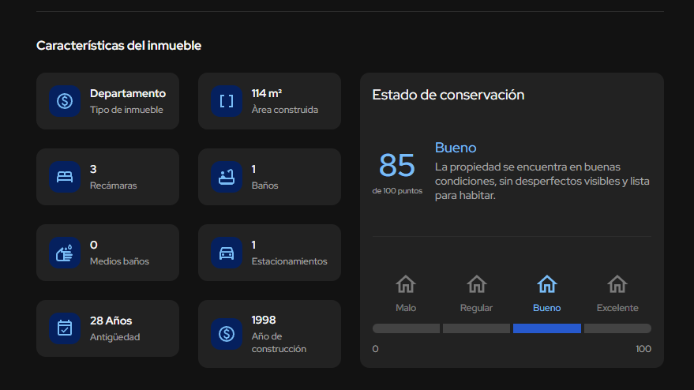Click the brackets icon for Área construida

pyautogui.click(x=227, y=101)
